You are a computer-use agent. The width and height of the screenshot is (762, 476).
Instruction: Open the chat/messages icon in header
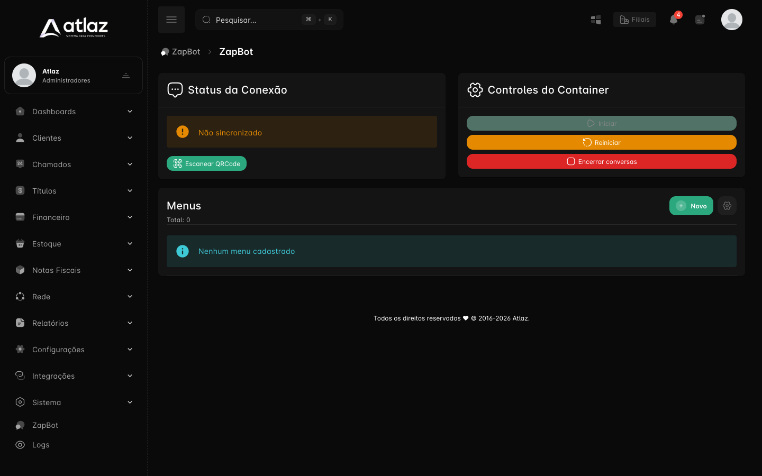(700, 20)
